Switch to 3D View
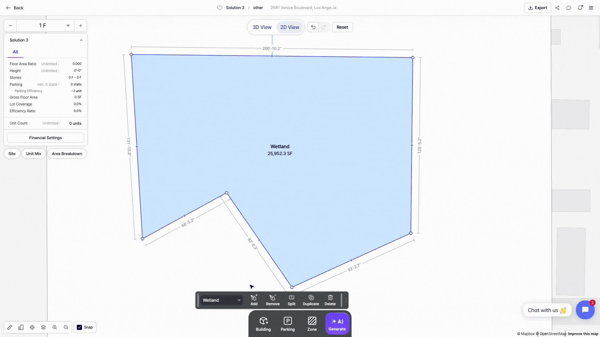Viewport: 600px width, 337px height. [262, 27]
